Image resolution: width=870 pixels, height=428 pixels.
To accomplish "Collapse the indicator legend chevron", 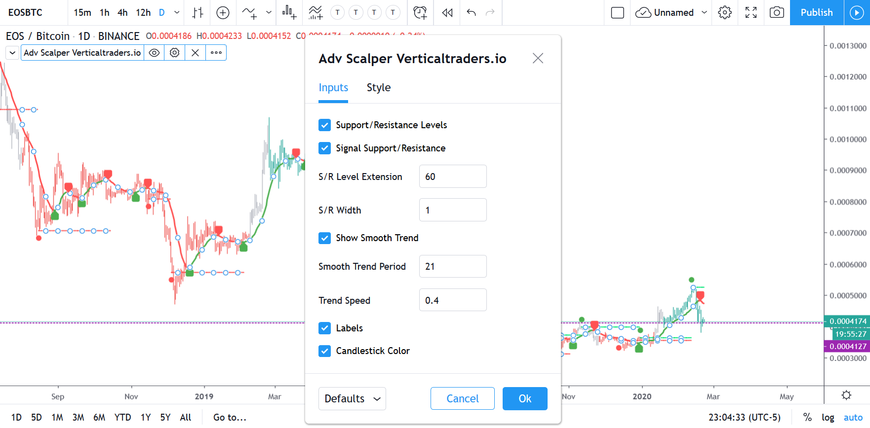I will (x=12, y=53).
